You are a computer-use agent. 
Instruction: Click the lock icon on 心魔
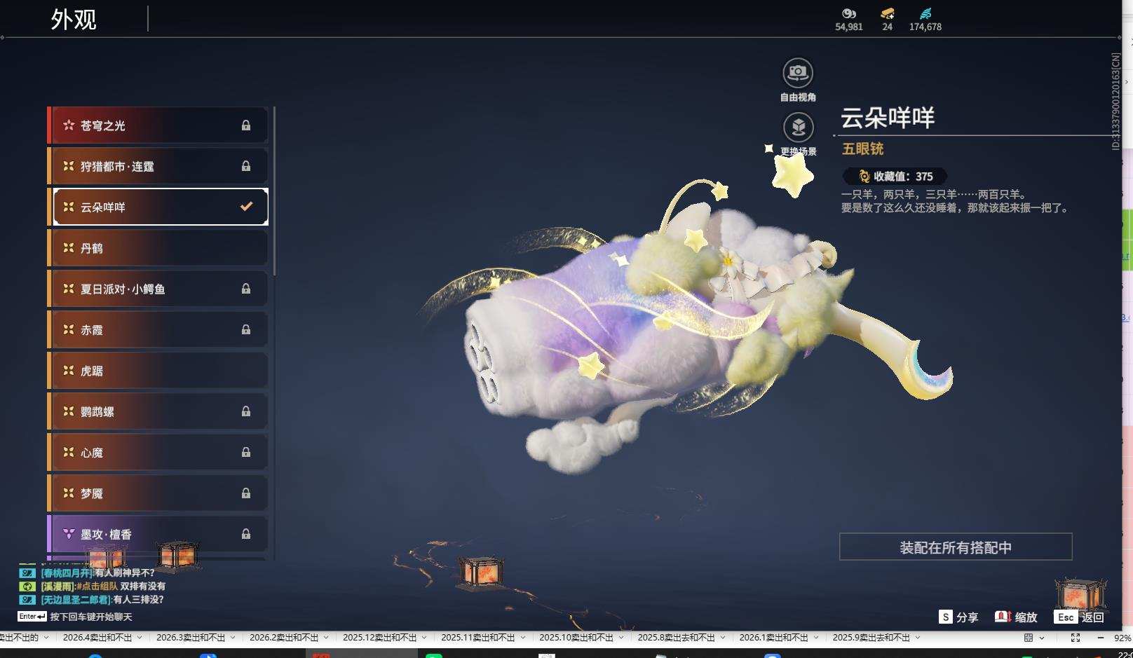pos(246,452)
